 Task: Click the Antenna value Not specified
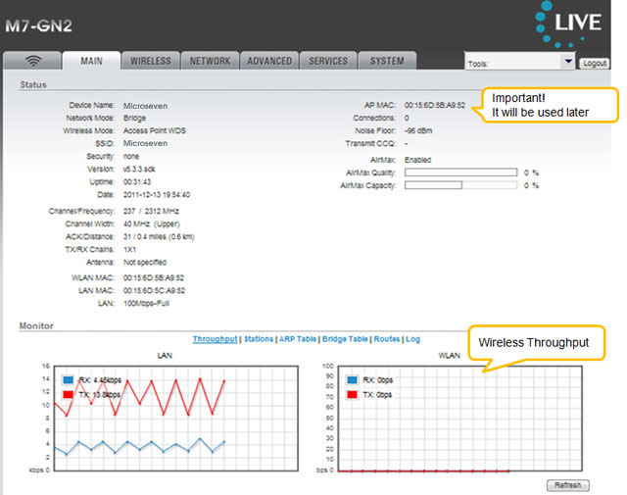tap(145, 262)
